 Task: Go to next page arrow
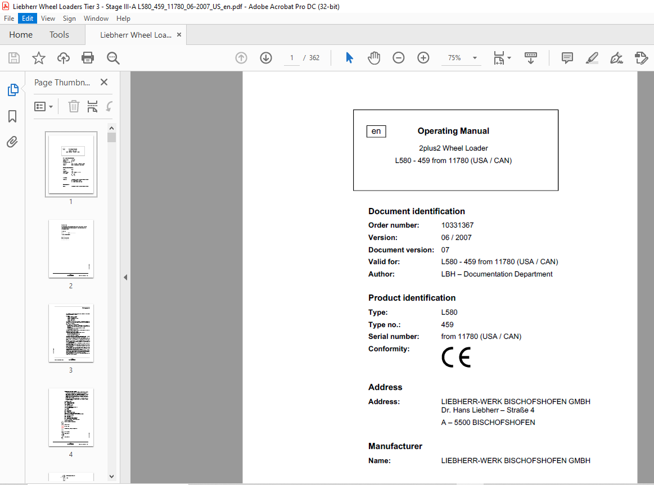click(266, 58)
